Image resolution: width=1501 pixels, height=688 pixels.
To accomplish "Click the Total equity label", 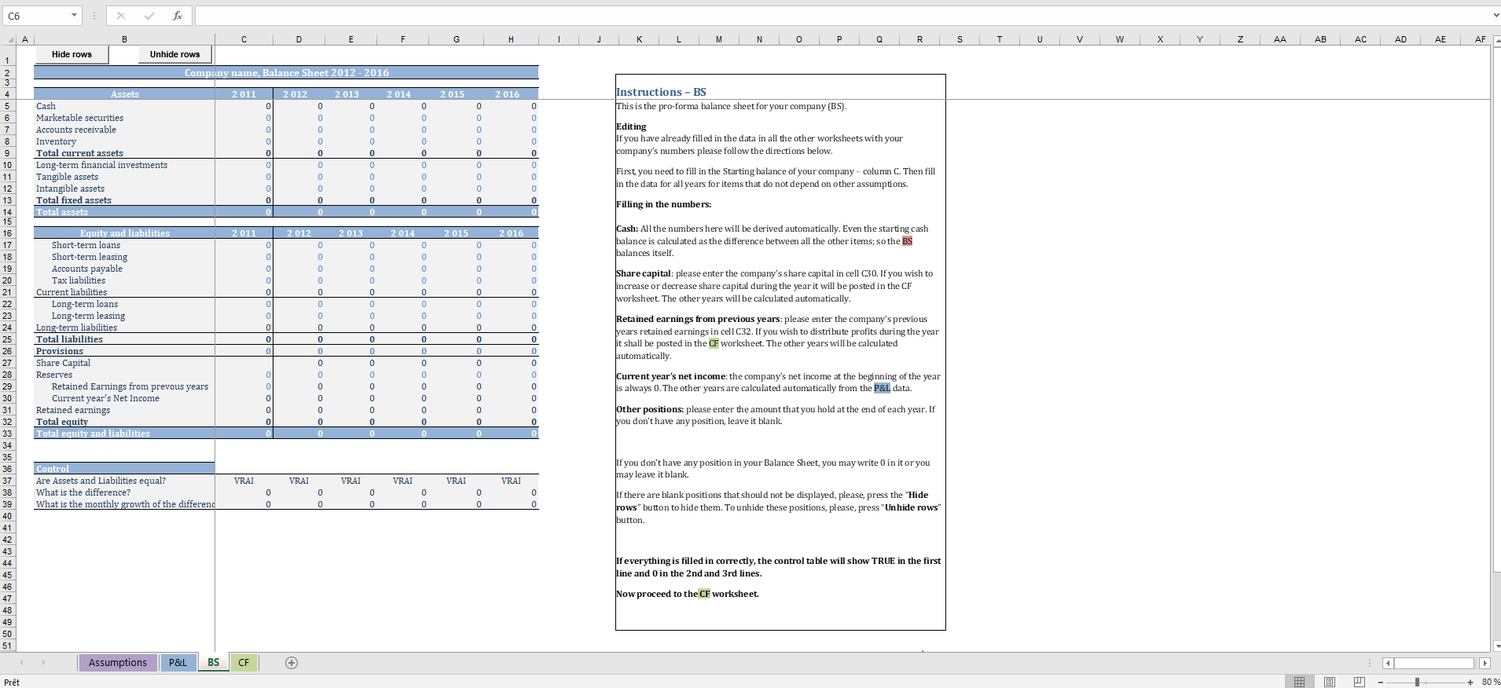I will click(x=62, y=422).
